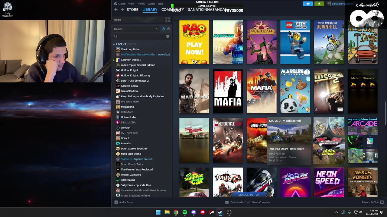
Task: Open Lonely Mountains Downhill cover
Action: (329, 42)
